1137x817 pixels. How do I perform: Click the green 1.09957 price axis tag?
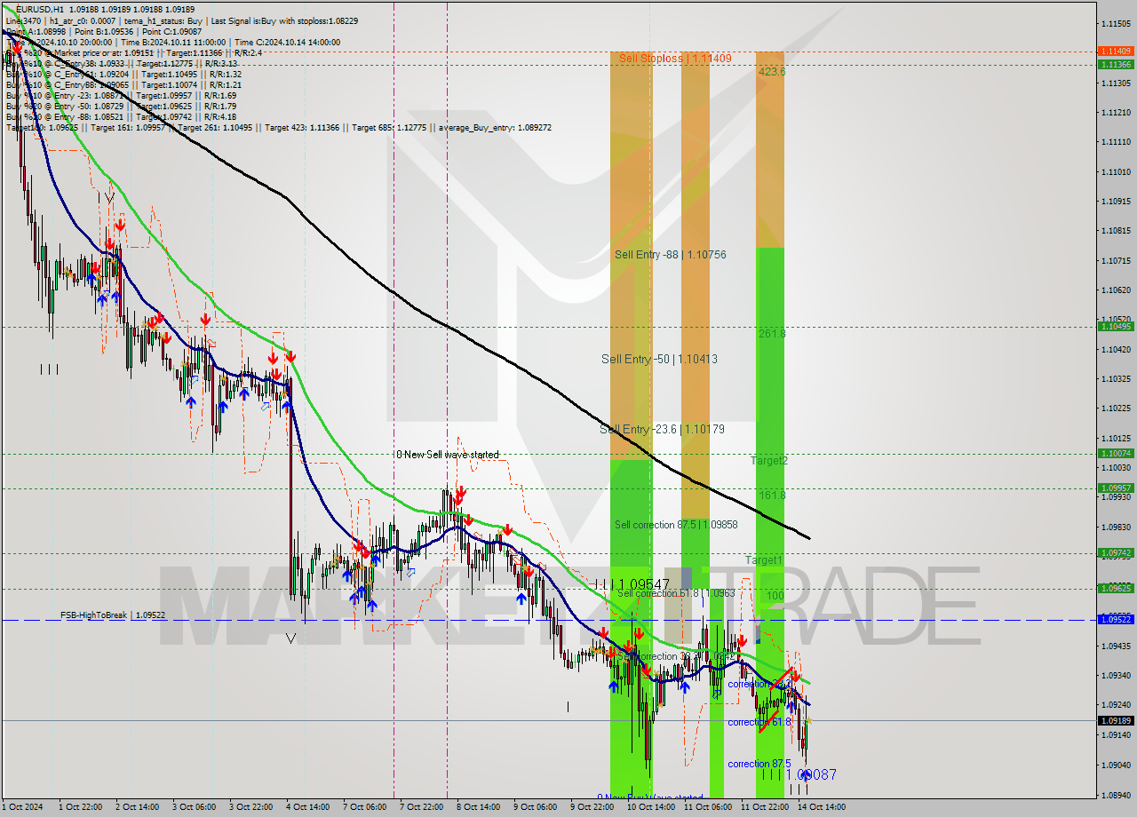point(1116,488)
